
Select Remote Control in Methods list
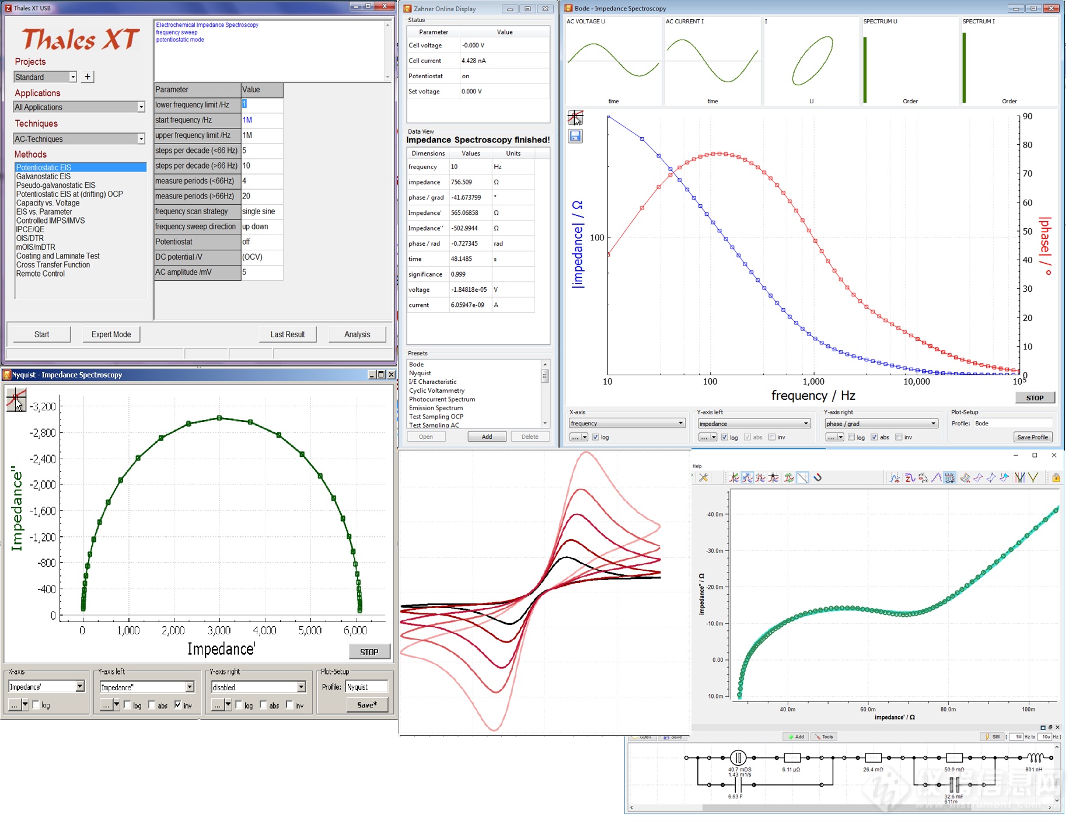[x=40, y=274]
